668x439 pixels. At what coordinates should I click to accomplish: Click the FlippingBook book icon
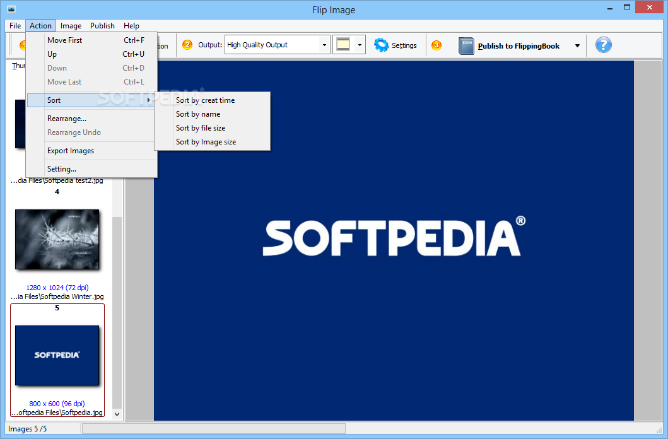pyautogui.click(x=466, y=45)
